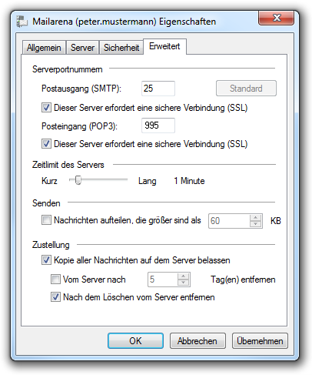
Task: Decrease message size KB with down arrow
Action: (255, 224)
